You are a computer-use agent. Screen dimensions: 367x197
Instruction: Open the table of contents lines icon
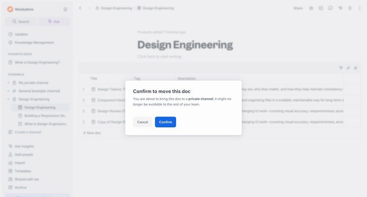click(x=349, y=8)
